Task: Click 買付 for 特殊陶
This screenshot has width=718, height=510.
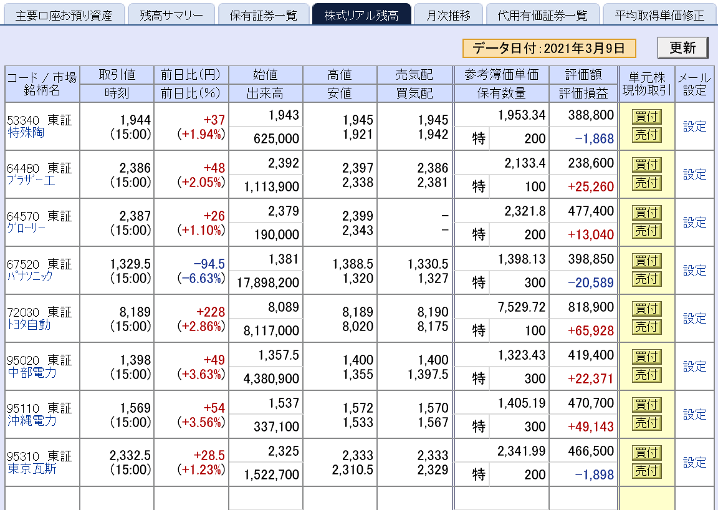Action: (x=646, y=117)
